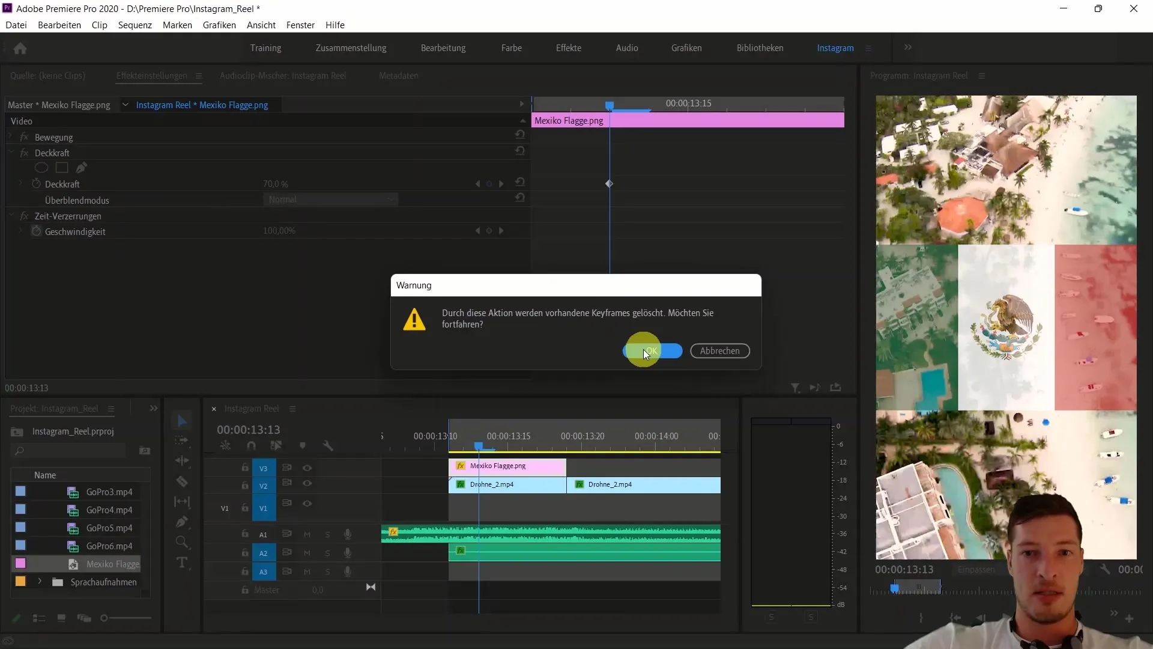
Task: Select the Type text tool
Action: point(182,563)
